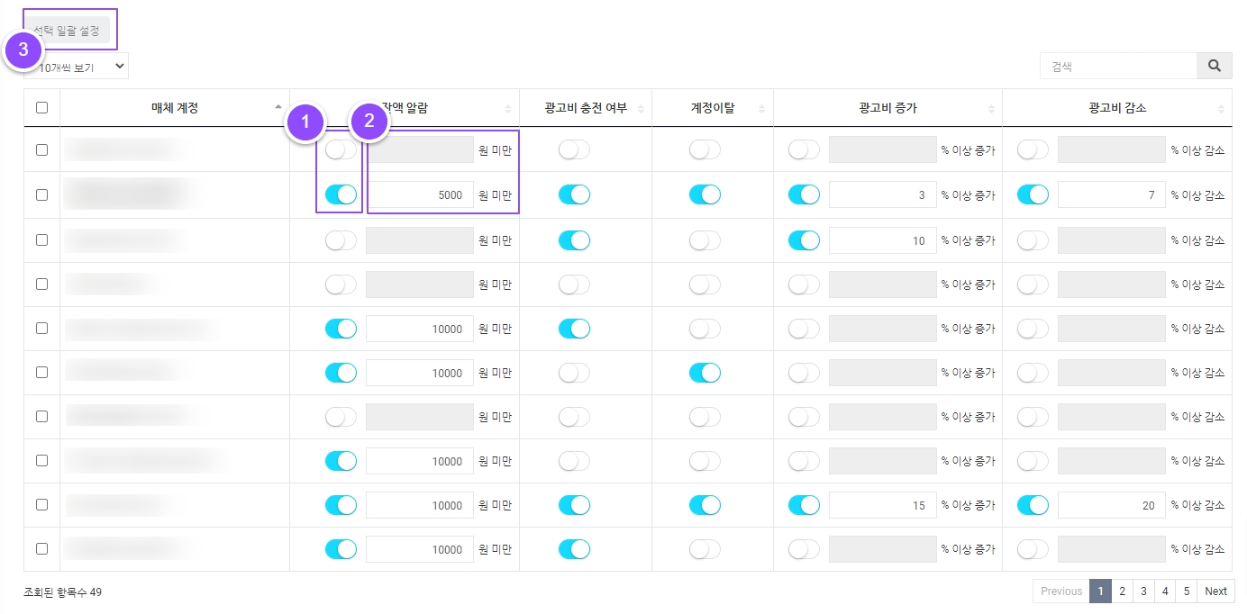Turn off 광고비 감소 toggle beside 20 value

pyautogui.click(x=1033, y=505)
